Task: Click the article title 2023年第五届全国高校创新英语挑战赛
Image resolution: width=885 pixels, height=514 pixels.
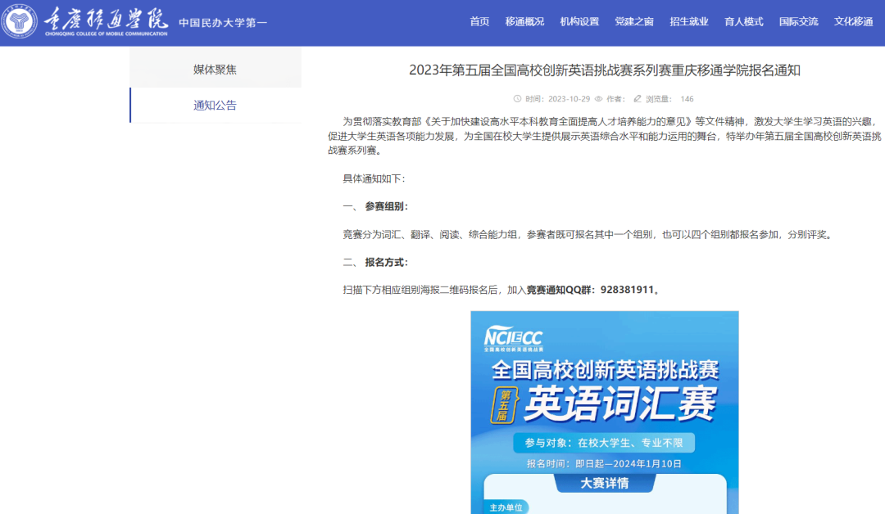Action: click(x=605, y=70)
